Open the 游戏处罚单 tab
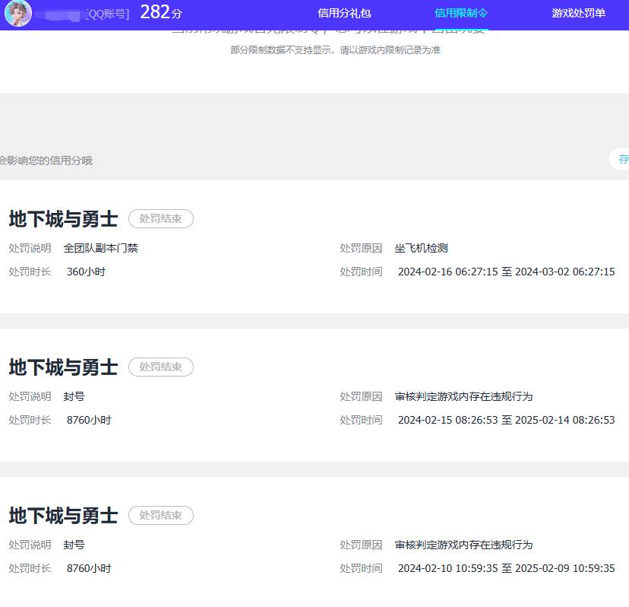 578,12
